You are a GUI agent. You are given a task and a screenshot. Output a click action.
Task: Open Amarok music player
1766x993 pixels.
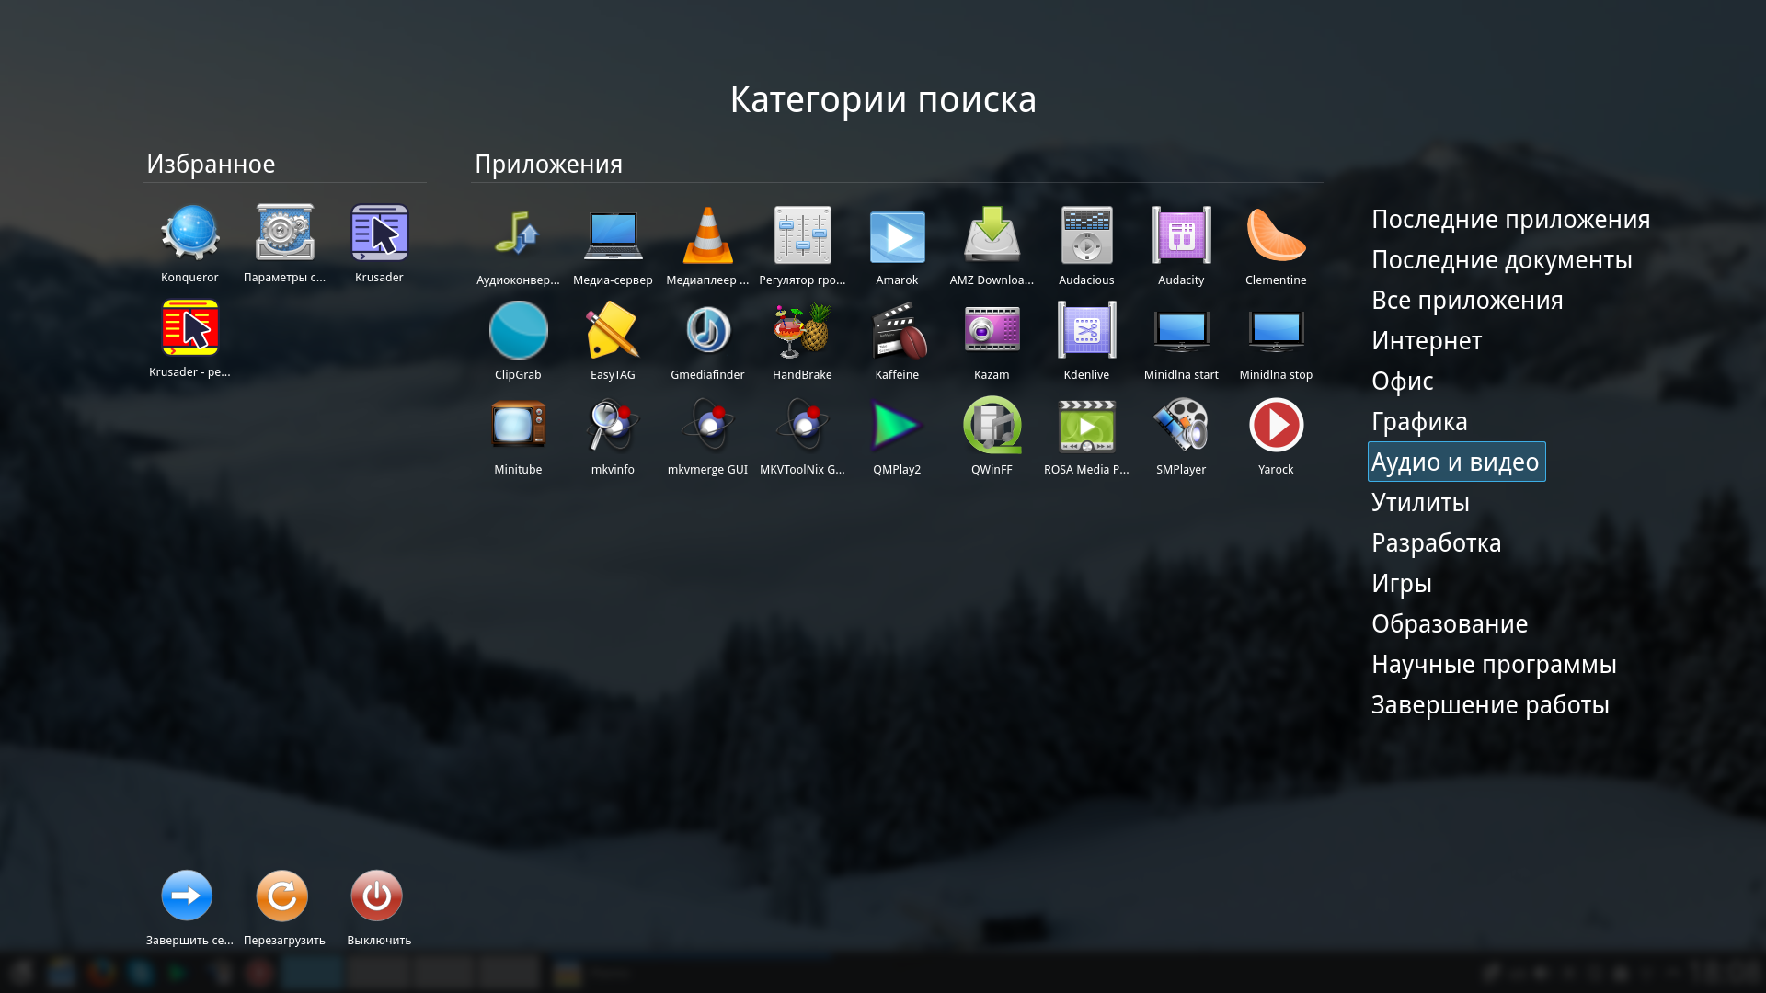click(x=897, y=236)
